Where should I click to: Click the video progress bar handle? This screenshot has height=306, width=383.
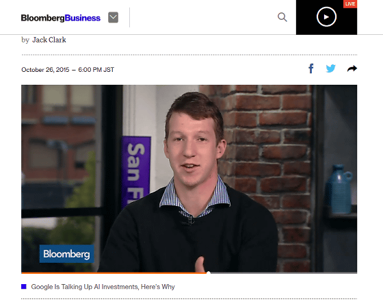(x=209, y=272)
